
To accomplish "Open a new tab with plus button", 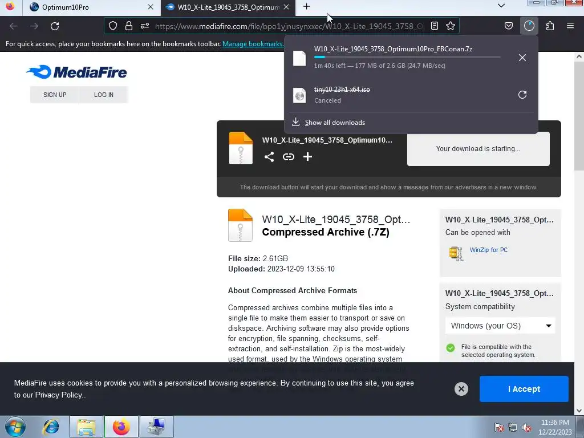I will click(x=306, y=7).
